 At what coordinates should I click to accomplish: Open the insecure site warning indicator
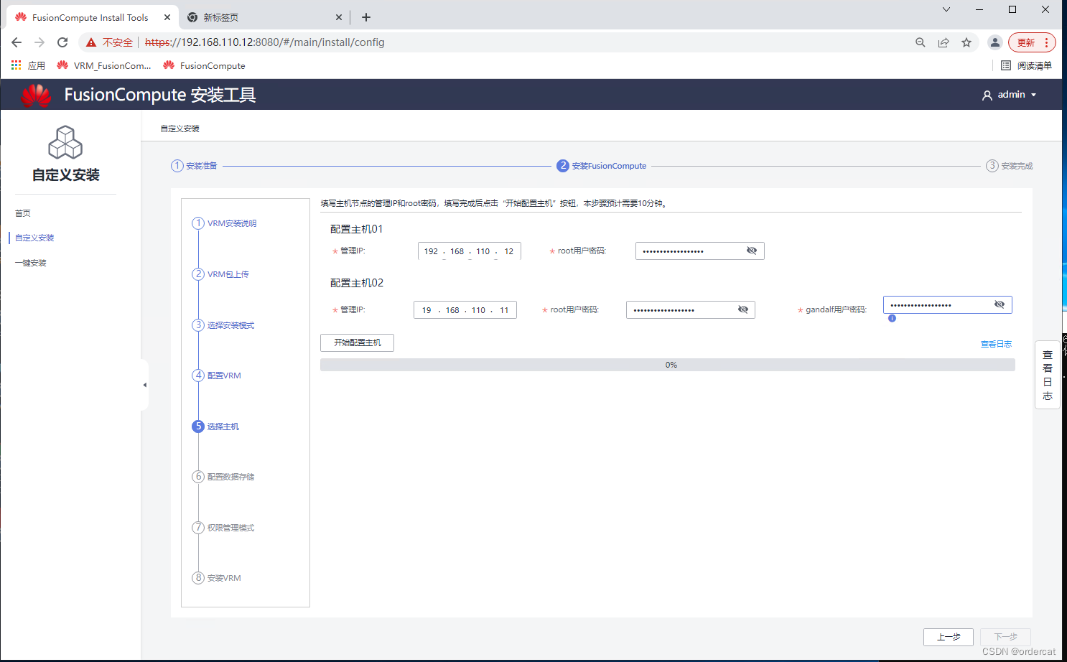110,42
